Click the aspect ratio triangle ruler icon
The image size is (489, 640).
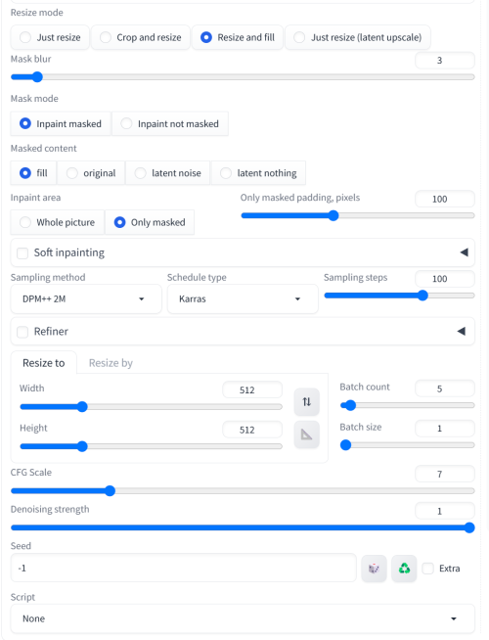pos(307,434)
